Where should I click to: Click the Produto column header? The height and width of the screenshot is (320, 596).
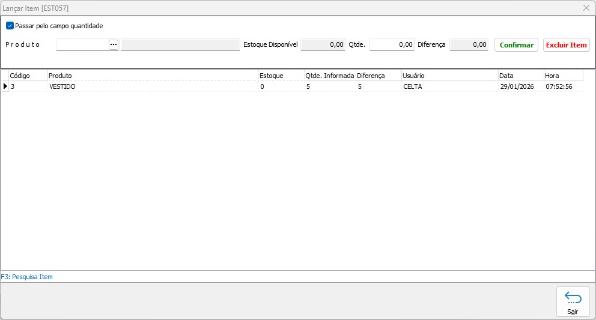[x=153, y=76]
